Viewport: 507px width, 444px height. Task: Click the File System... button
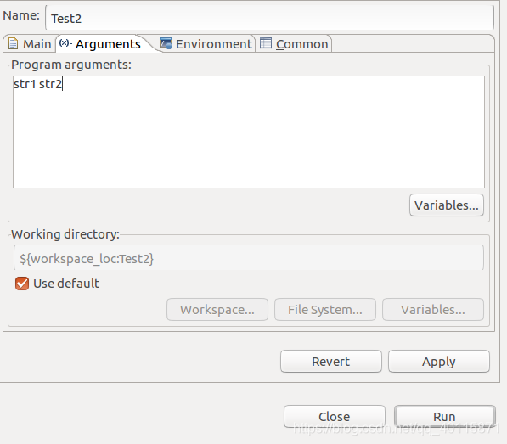[x=325, y=310]
